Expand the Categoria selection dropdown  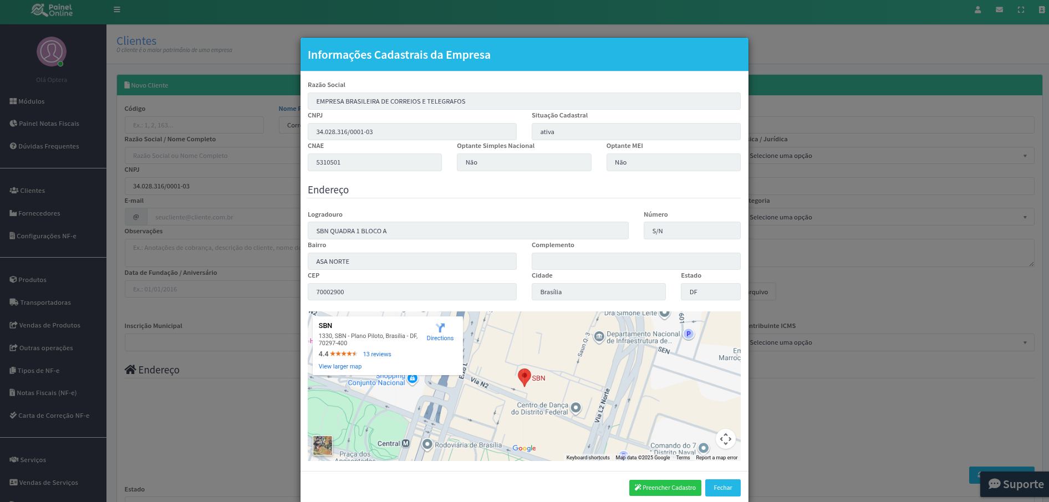(891, 217)
